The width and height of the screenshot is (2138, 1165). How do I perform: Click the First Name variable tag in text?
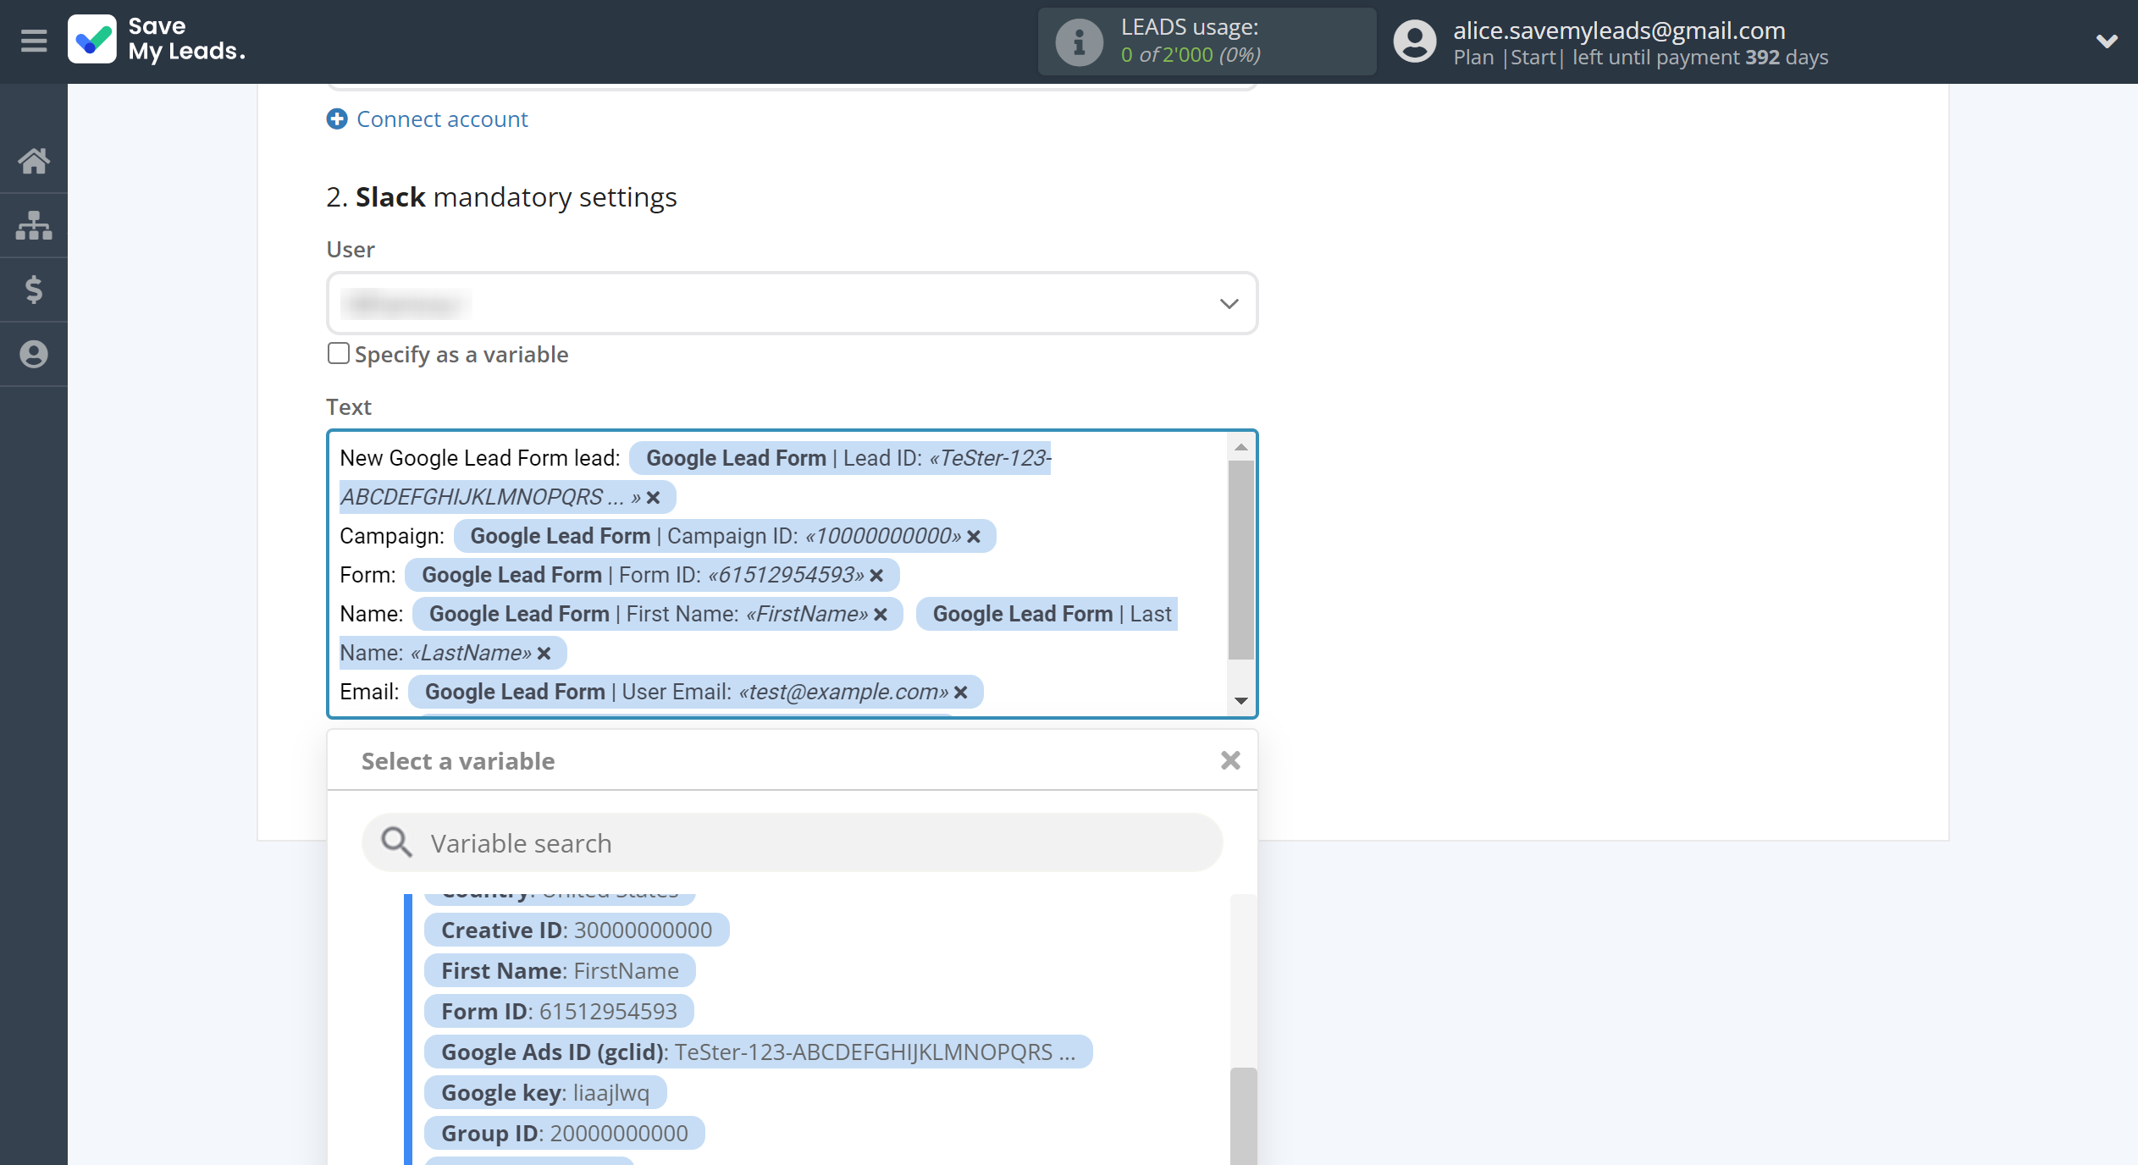point(657,615)
